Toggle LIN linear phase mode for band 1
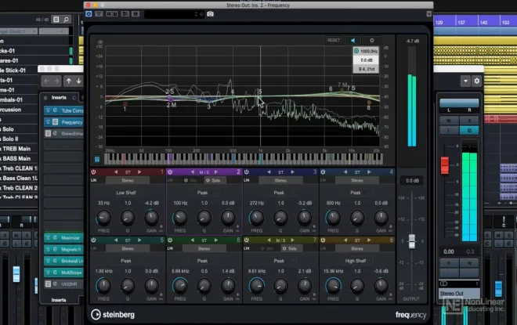 (94, 180)
